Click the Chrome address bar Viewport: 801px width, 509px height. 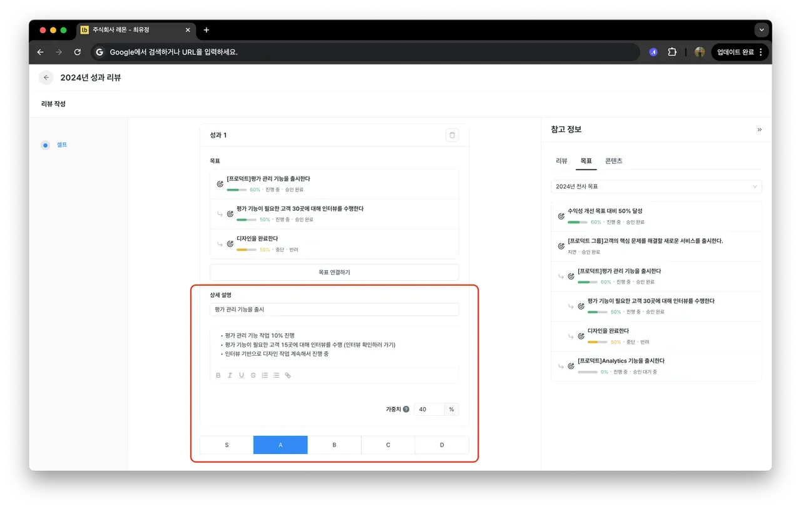click(x=365, y=52)
